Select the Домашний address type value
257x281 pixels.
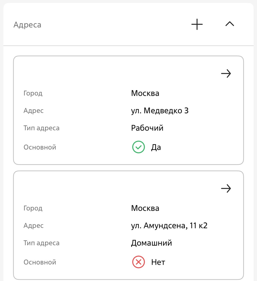point(151,243)
